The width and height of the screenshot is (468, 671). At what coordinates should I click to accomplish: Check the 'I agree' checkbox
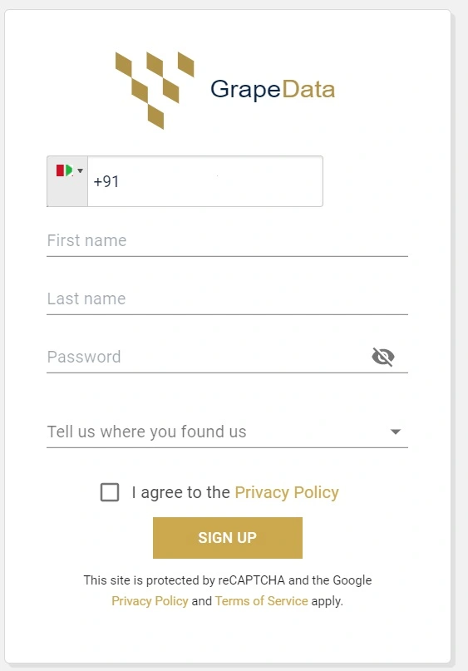click(x=110, y=492)
